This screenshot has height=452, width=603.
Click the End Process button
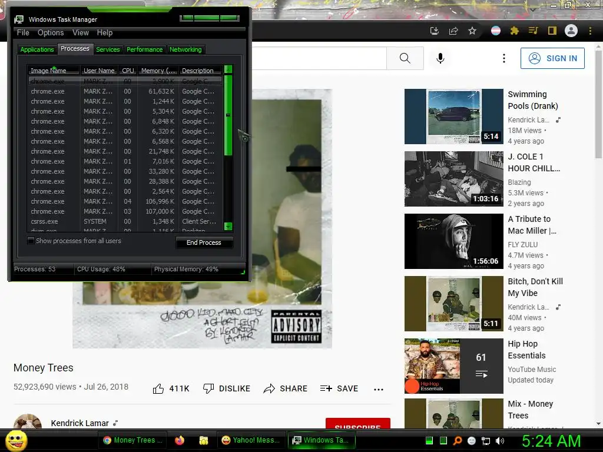(x=204, y=242)
